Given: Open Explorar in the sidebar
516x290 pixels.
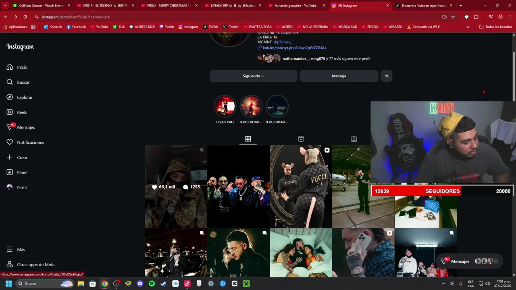Looking at the screenshot, I should (19, 97).
